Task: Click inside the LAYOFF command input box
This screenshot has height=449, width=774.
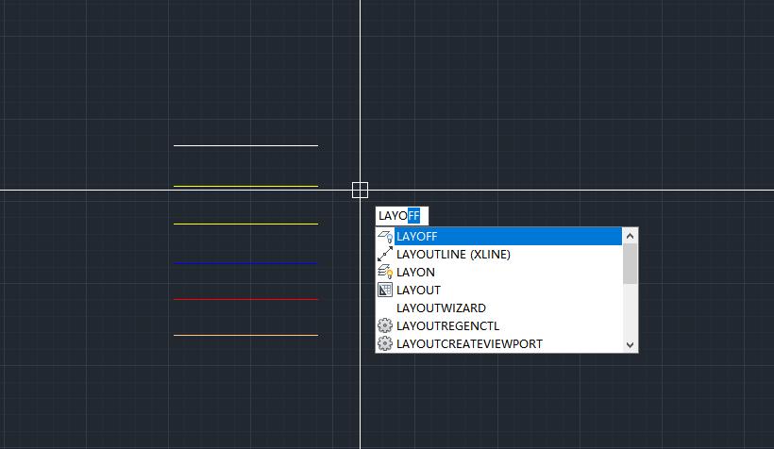Action: tap(401, 216)
